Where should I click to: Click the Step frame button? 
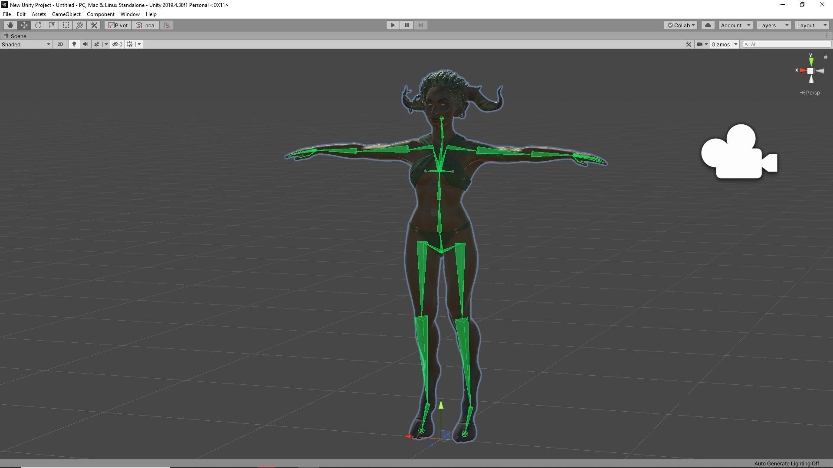420,25
